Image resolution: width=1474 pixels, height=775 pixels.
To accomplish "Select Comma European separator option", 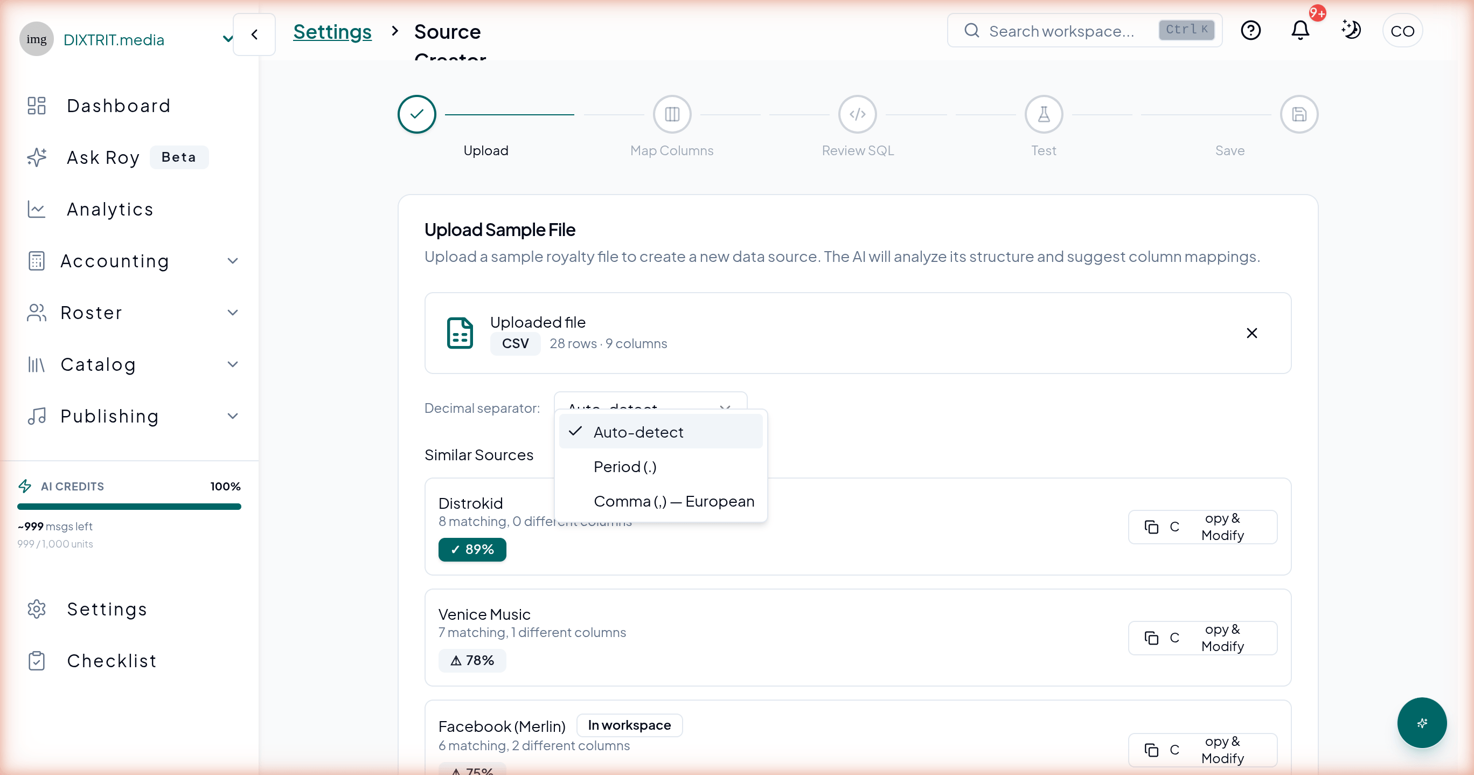I will pyautogui.click(x=661, y=501).
